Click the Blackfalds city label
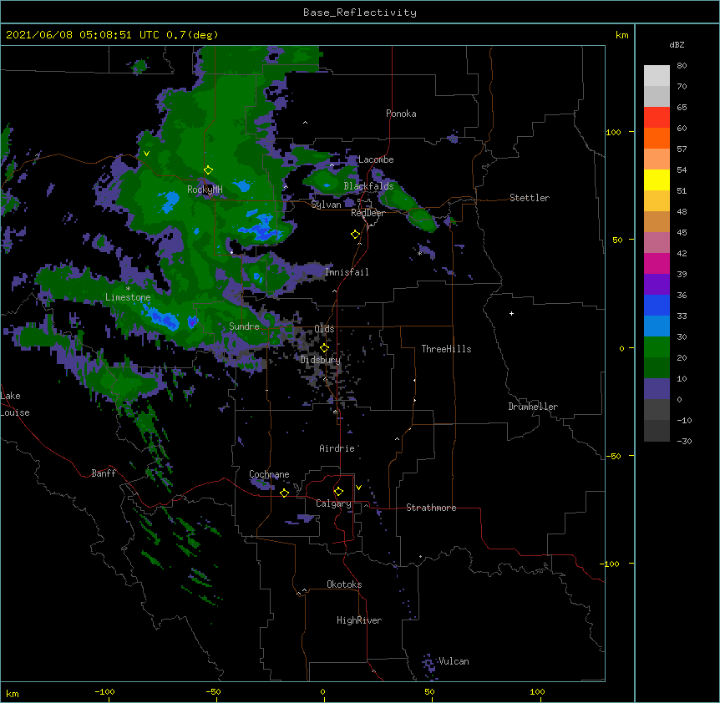The width and height of the screenshot is (720, 703). coord(368,186)
